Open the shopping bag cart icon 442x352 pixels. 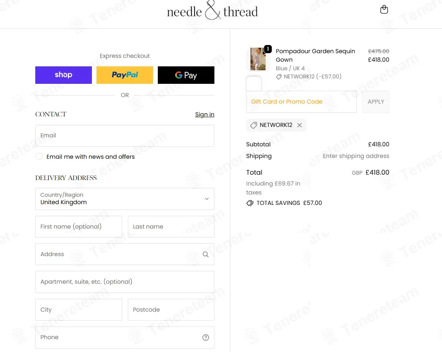pyautogui.click(x=384, y=10)
